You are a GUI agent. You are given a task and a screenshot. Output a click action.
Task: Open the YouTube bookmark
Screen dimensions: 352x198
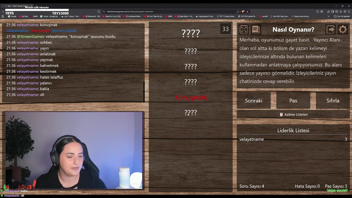(23, 16)
